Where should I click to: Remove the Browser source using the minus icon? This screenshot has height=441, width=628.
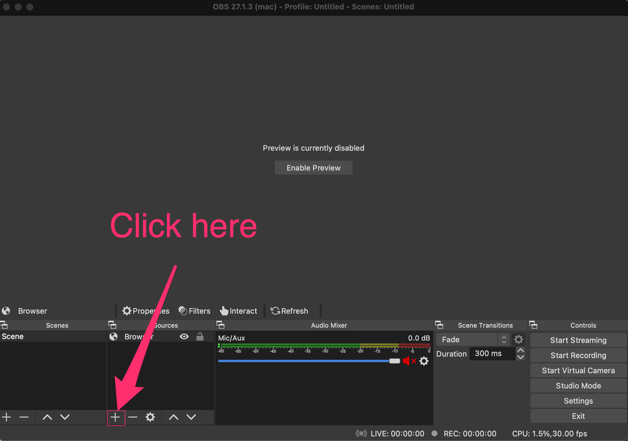tap(133, 417)
